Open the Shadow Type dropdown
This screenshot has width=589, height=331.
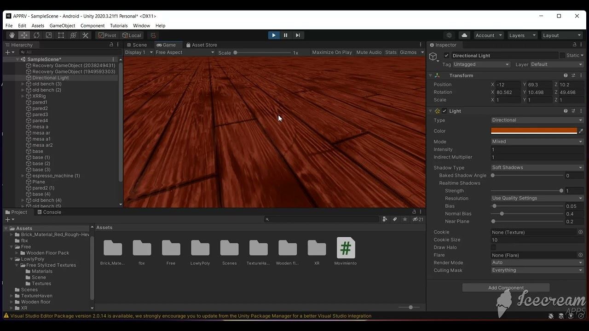coord(537,168)
